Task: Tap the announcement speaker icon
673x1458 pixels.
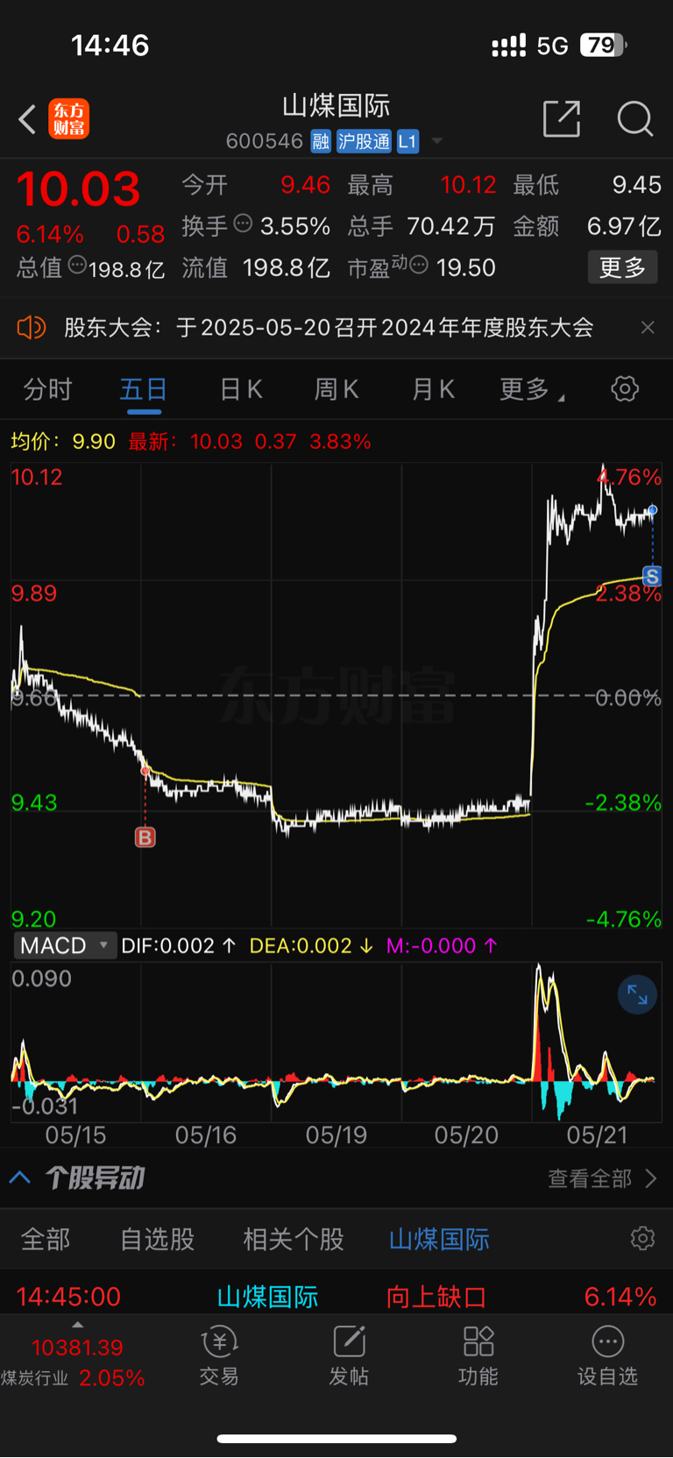Action: 31,328
